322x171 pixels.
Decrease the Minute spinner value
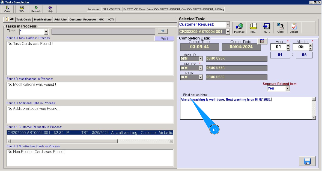[311, 49]
